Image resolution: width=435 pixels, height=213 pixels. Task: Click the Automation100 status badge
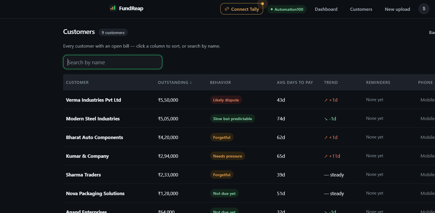pos(287,9)
